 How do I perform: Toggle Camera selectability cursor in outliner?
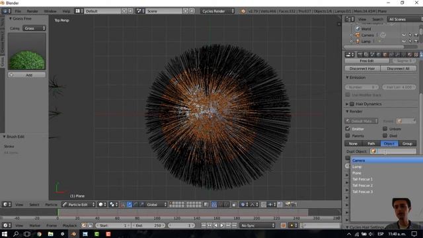point(410,35)
